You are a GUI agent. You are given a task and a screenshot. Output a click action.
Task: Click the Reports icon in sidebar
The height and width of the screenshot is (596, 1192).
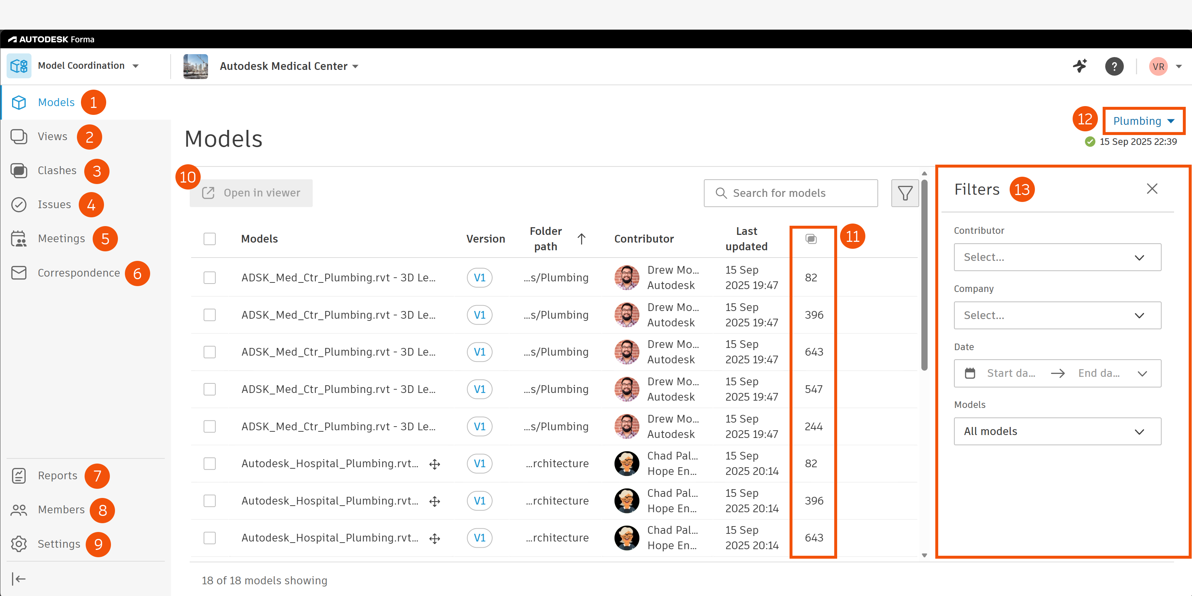pos(19,475)
